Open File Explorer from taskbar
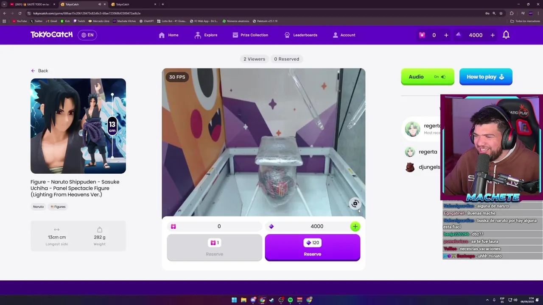Screen dimensions: 543x305 pos(244,300)
